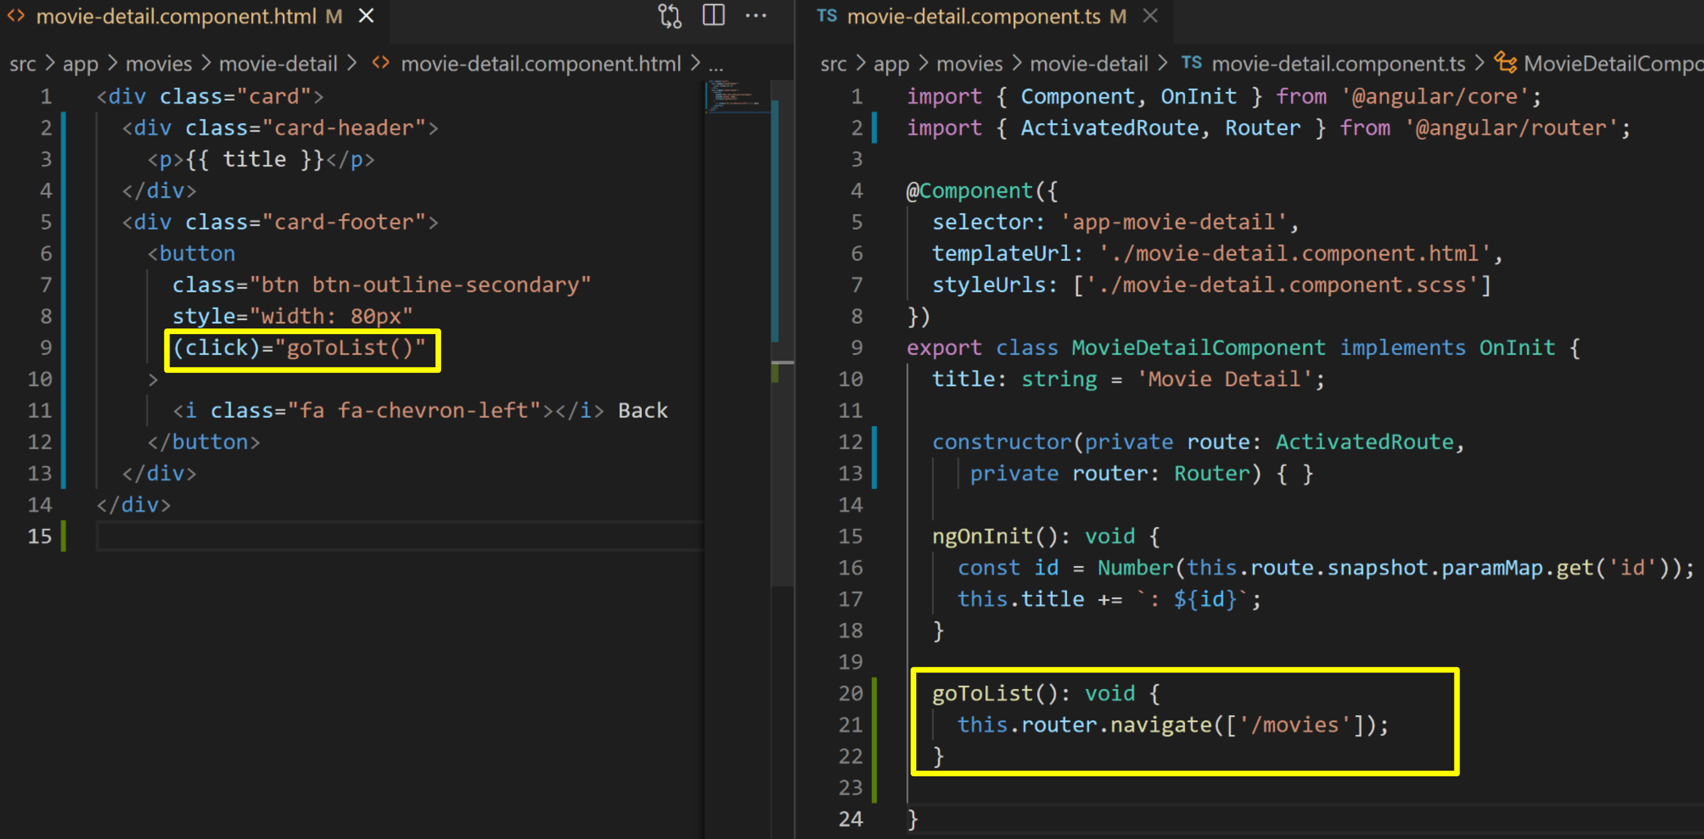Switch to movie-detail.component.html tab
The height and width of the screenshot is (839, 1704).
(176, 16)
